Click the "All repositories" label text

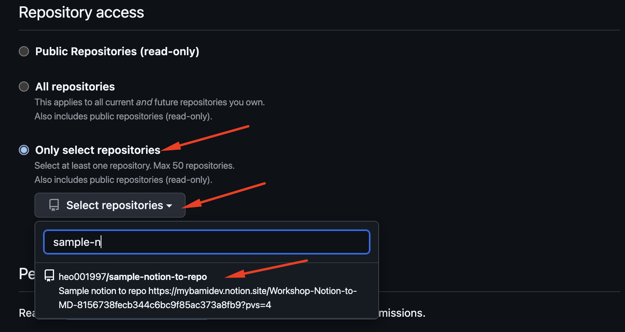75,87
